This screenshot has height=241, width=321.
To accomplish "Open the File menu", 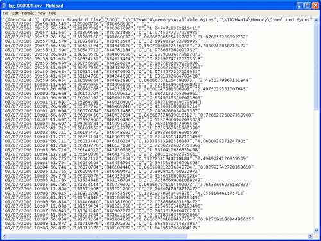I will coord(6,13).
